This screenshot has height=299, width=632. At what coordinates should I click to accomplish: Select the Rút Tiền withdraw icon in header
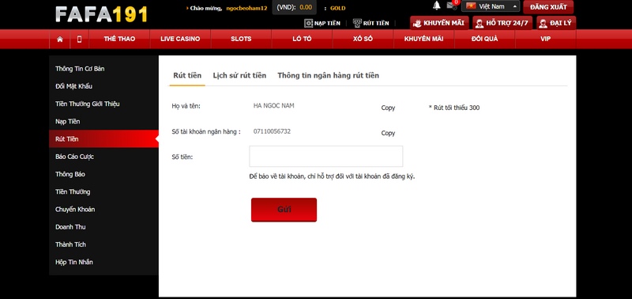(x=357, y=24)
